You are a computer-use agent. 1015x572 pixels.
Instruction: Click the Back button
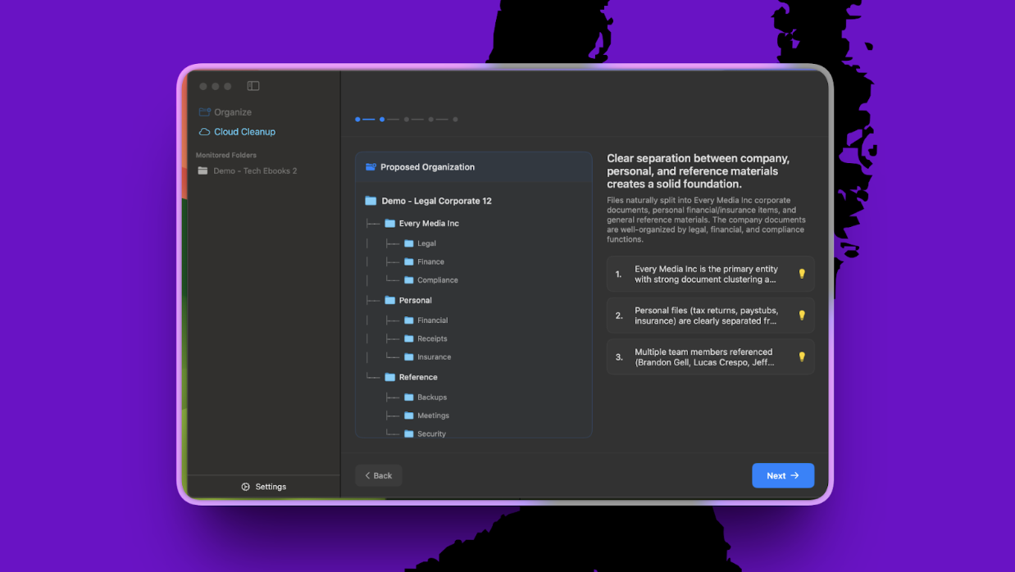(378, 475)
